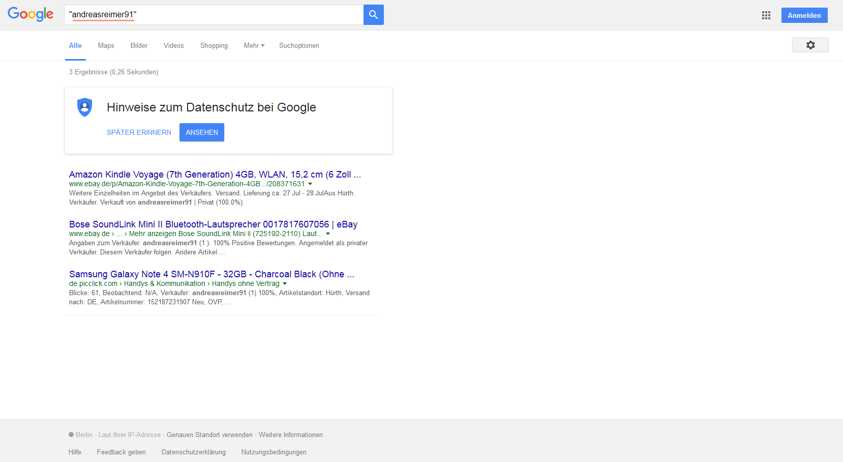843x462 pixels.
Task: Focus the search field containing "andreasreimer91"
Action: tap(214, 15)
